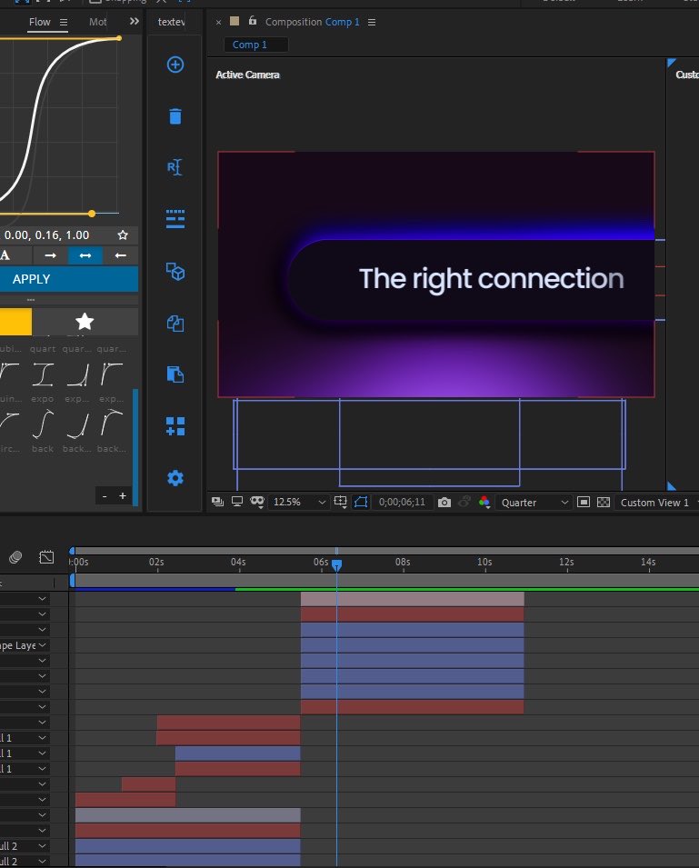Image resolution: width=699 pixels, height=868 pixels.
Task: Click the blue preset list scrollbar
Action: tap(135, 446)
